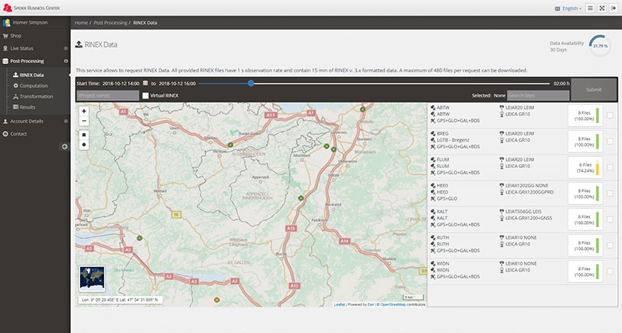
Task: Expand the Live Status submenu toggle
Action: point(66,48)
